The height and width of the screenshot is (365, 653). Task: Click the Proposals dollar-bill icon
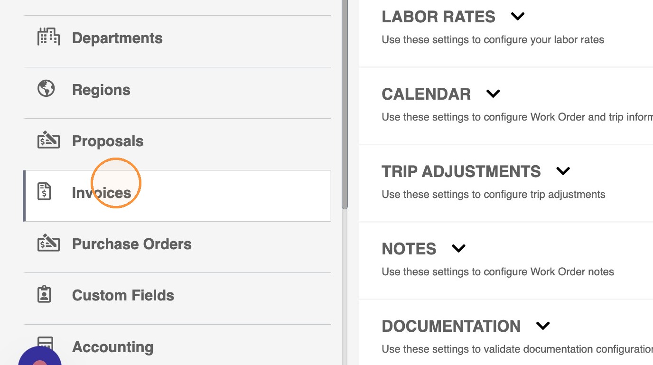(48, 140)
